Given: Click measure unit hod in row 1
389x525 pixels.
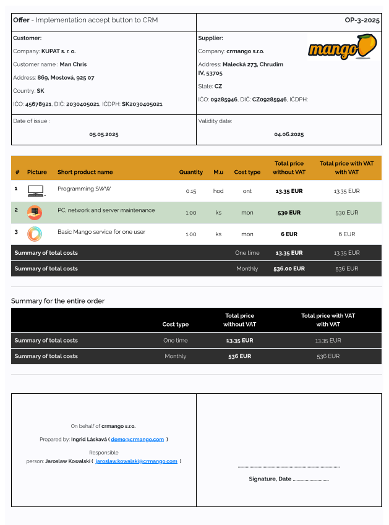Looking at the screenshot, I should coord(218,191).
